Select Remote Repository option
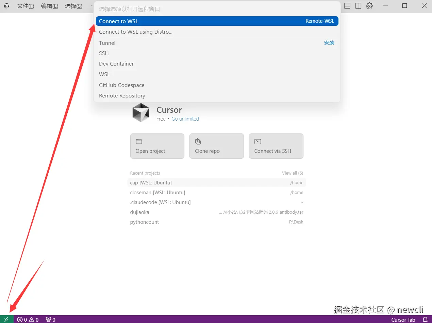 217,96
